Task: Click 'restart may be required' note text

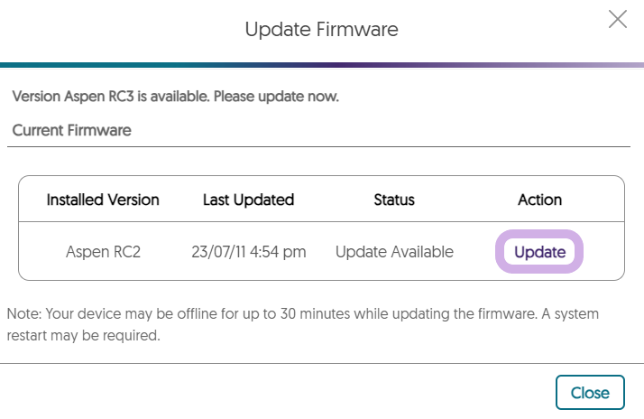Action: [x=86, y=336]
